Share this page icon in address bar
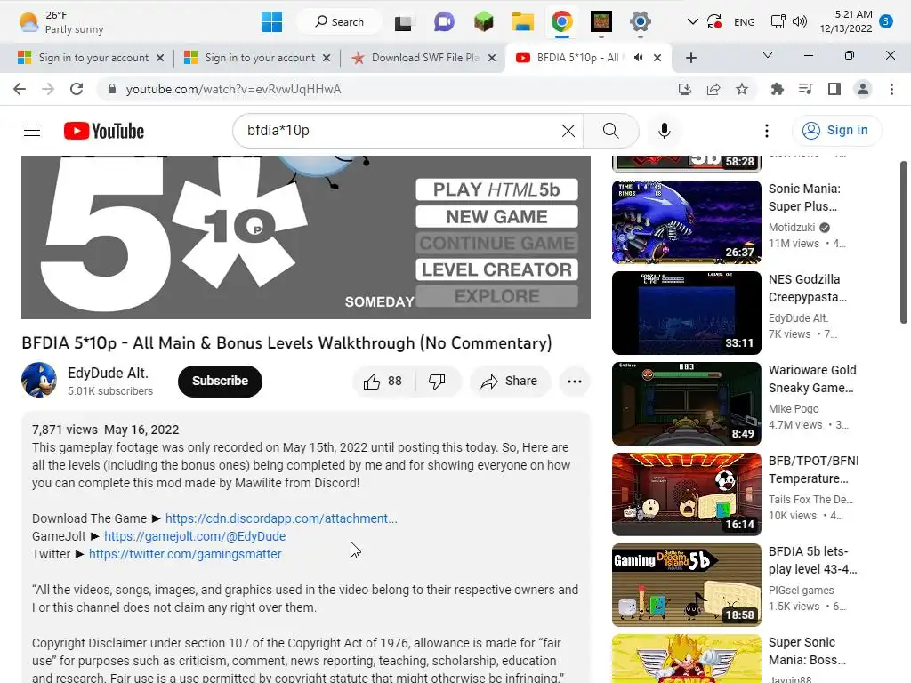Image resolution: width=911 pixels, height=683 pixels. [x=713, y=89]
